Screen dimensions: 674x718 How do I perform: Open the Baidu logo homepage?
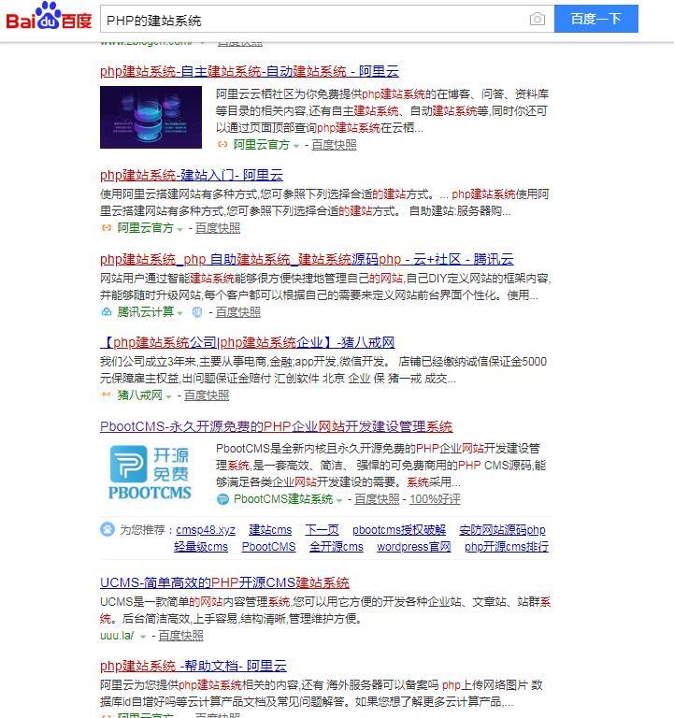[x=49, y=17]
